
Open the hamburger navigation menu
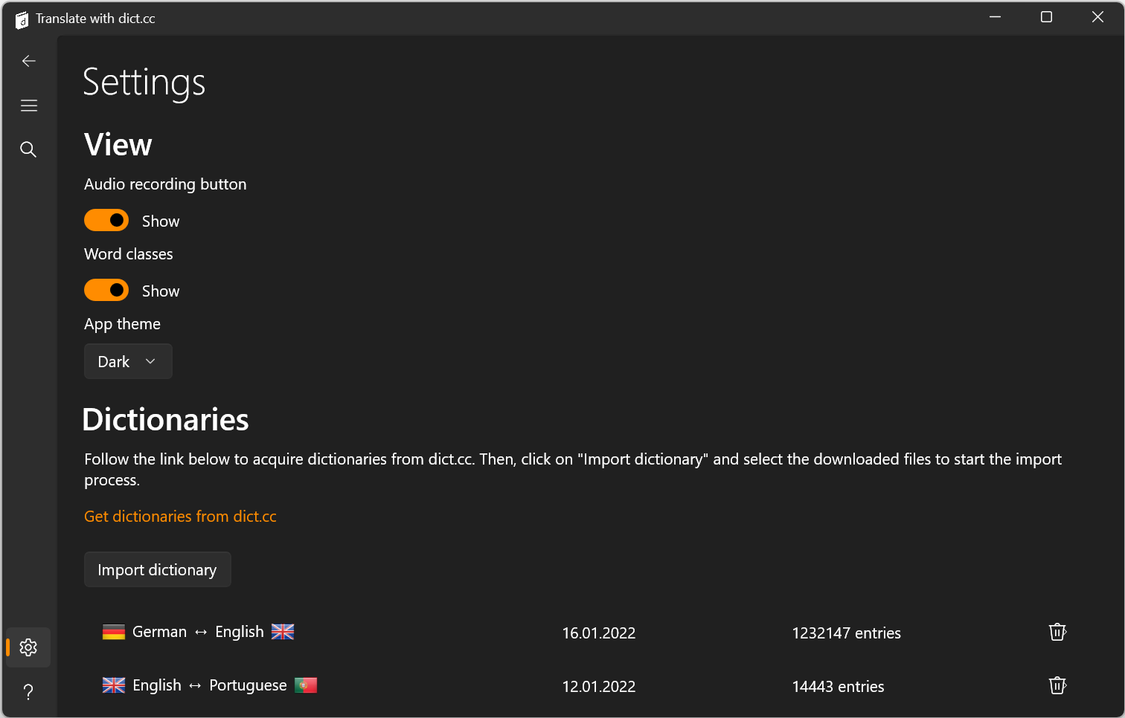tap(29, 106)
